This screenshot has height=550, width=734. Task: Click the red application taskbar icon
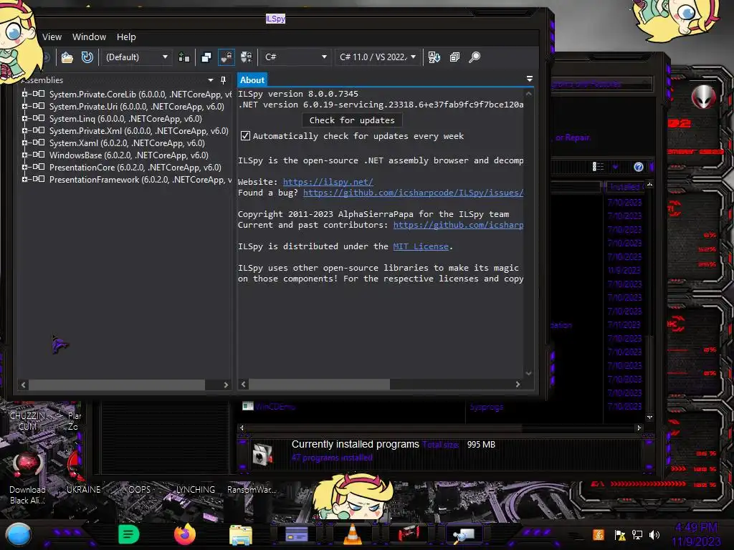409,534
